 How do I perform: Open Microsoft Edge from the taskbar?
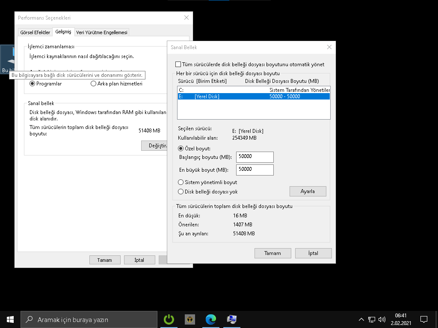[x=210, y=319]
